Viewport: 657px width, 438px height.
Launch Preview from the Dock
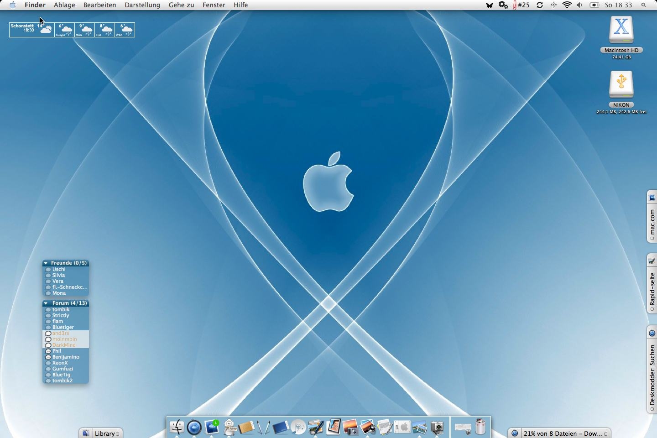pyautogui.click(x=420, y=427)
